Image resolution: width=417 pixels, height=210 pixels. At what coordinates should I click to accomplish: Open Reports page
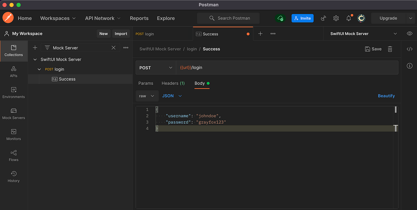(139, 18)
